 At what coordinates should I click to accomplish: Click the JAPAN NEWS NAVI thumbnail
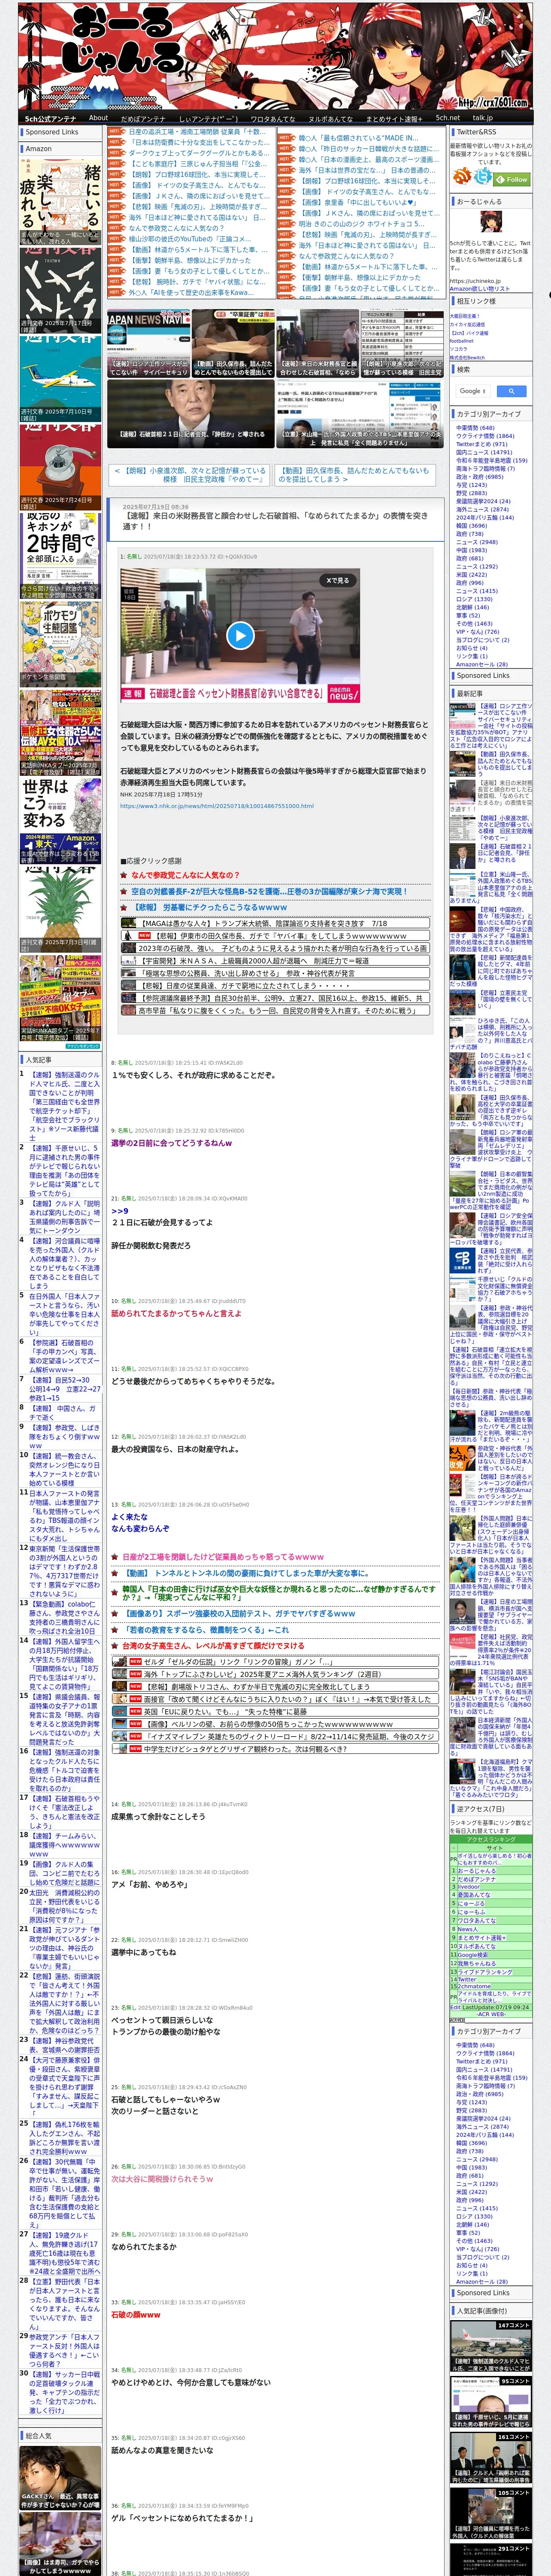pyautogui.click(x=148, y=343)
